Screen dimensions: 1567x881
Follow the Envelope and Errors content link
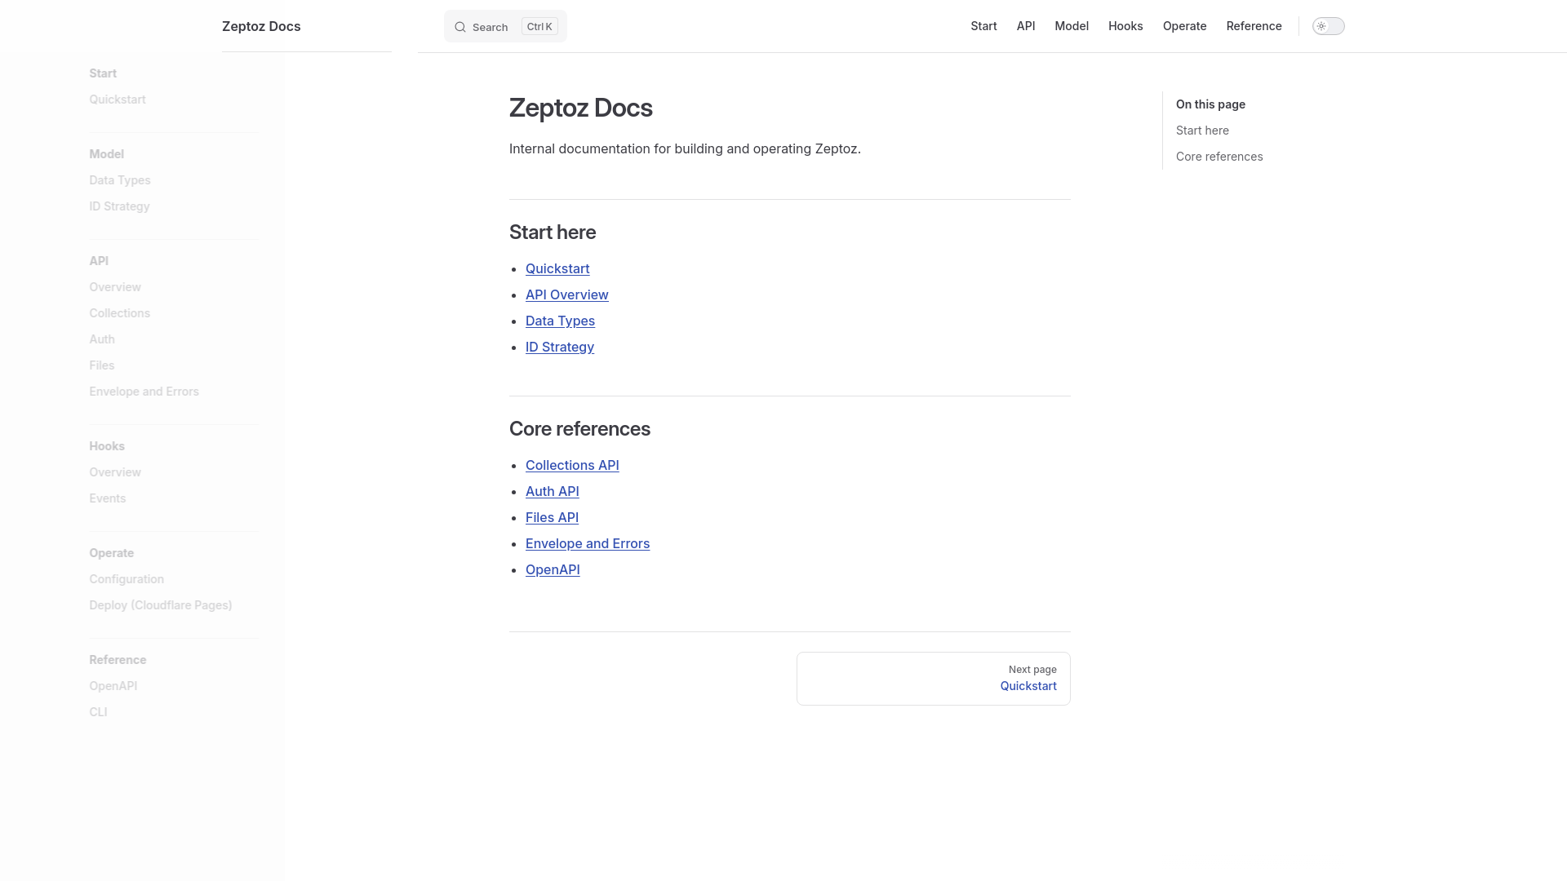588,543
